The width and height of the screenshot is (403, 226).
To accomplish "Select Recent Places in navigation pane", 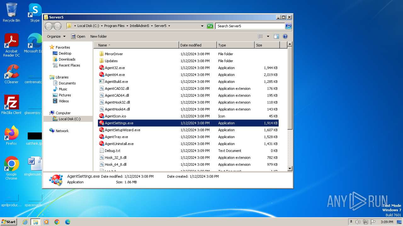I will click(x=69, y=65).
